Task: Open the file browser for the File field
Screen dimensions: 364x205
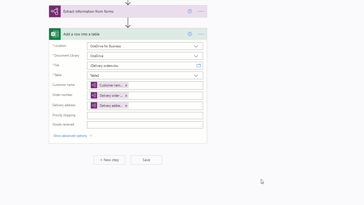Action: [199, 66]
